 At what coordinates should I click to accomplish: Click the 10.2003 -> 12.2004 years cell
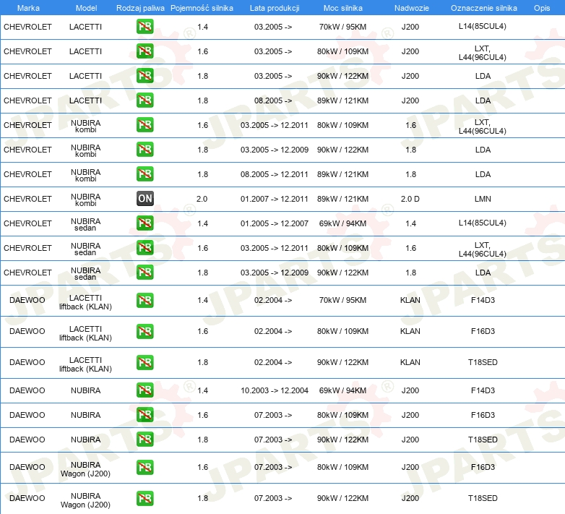(x=275, y=390)
